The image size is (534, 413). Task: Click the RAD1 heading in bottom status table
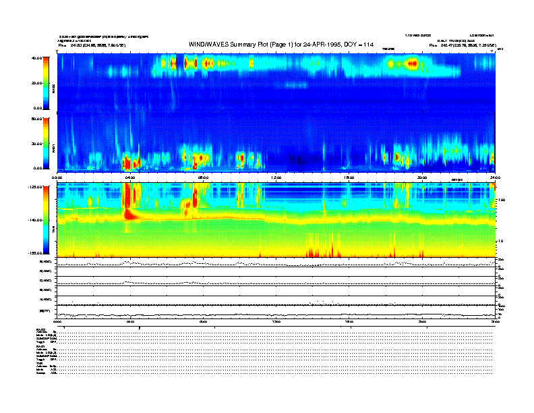(x=41, y=347)
